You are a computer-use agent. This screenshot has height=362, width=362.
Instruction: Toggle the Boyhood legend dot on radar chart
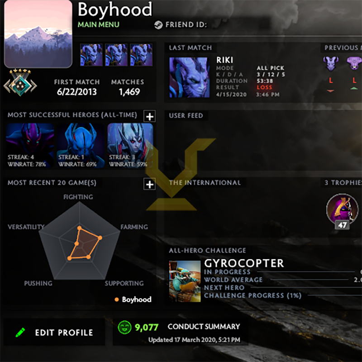coord(117,300)
